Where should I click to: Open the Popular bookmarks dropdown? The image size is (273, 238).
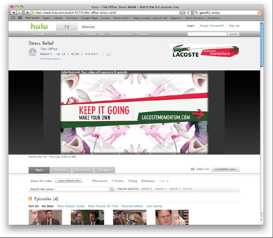(177, 18)
